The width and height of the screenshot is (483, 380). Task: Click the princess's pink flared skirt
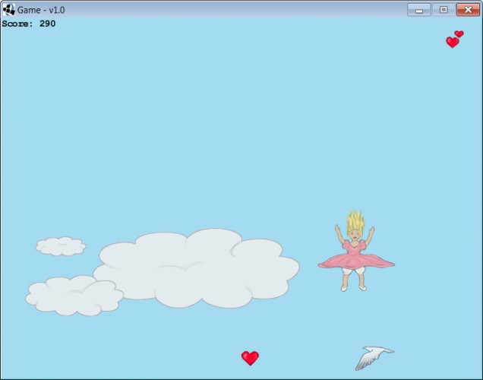click(x=356, y=262)
